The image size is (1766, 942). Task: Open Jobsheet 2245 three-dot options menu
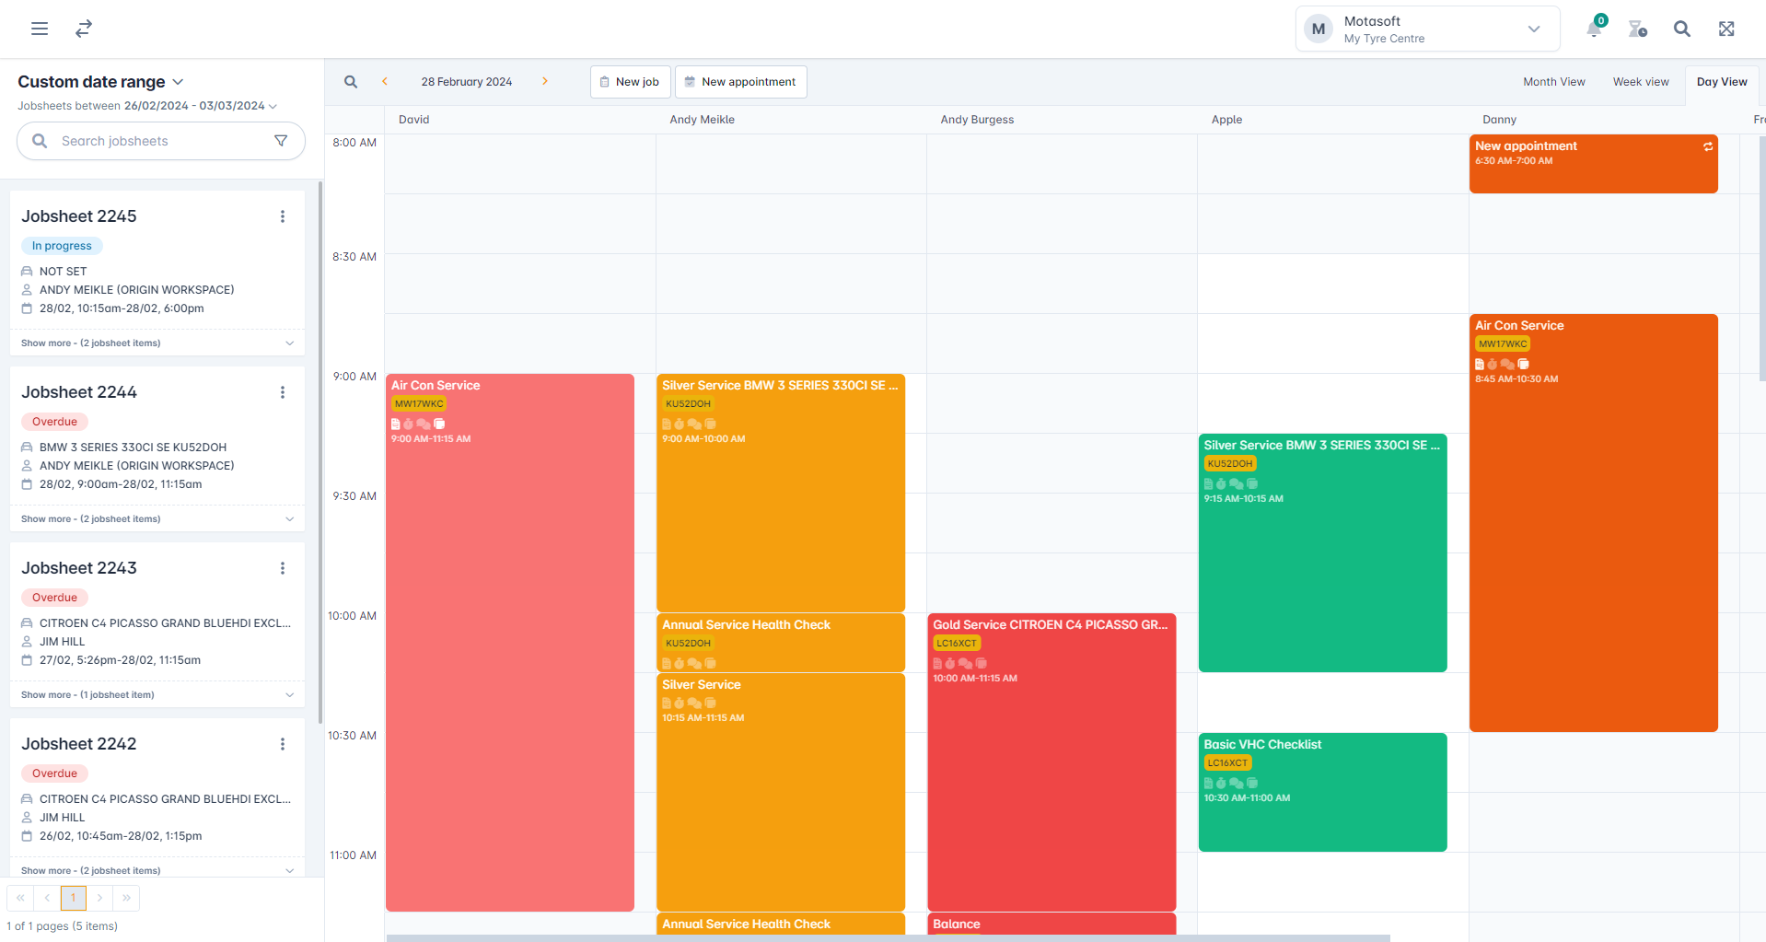coord(283,216)
